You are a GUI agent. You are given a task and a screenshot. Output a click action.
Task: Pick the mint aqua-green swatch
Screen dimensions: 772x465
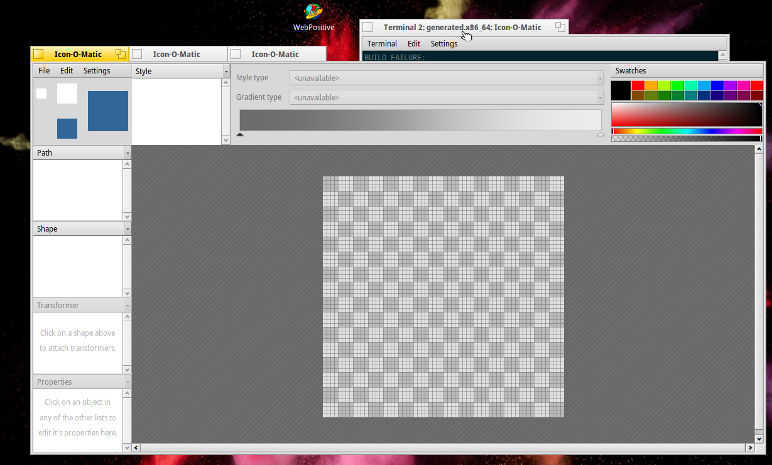click(x=690, y=85)
